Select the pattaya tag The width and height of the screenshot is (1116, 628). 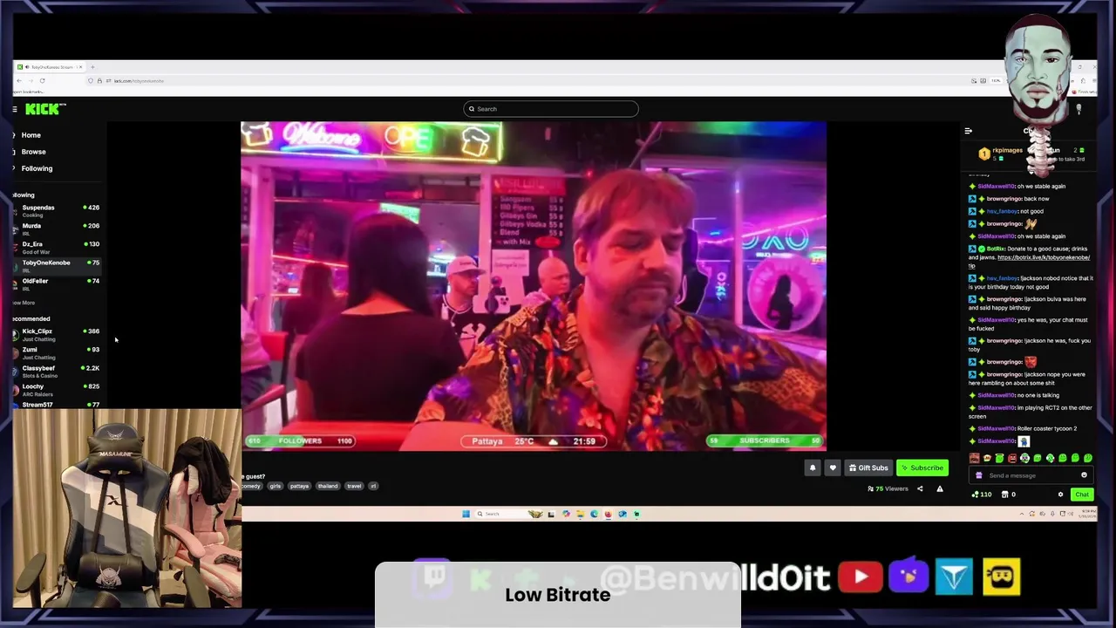(x=299, y=486)
